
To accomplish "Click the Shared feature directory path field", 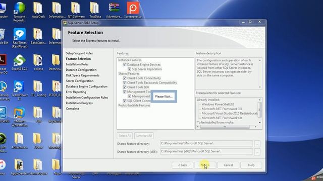I will (x=206, y=143).
